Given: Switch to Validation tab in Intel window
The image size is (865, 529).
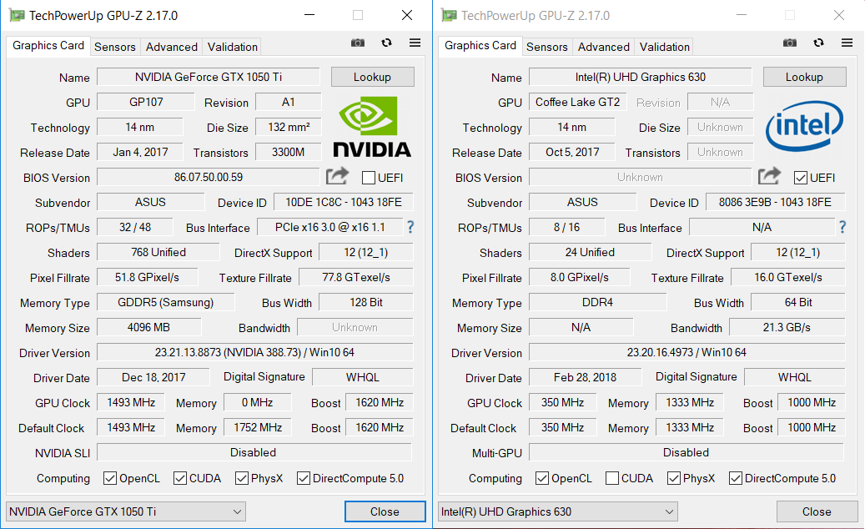Looking at the screenshot, I should pyautogui.click(x=664, y=47).
